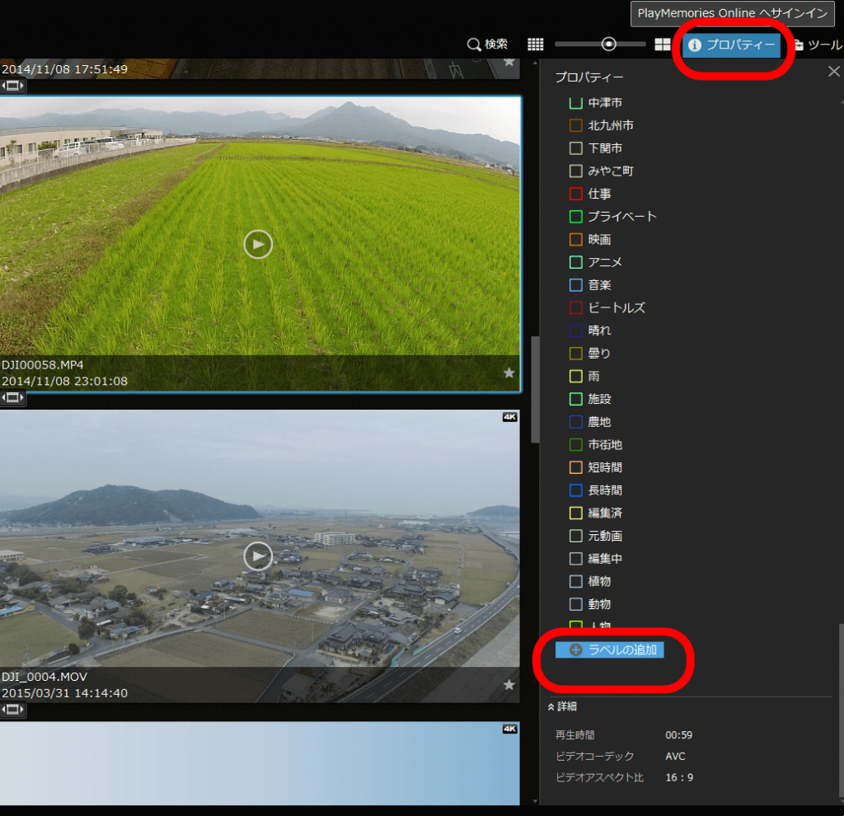This screenshot has width=844, height=816.
Task: Click the 再生時間 value 00:59
Action: pyautogui.click(x=679, y=735)
